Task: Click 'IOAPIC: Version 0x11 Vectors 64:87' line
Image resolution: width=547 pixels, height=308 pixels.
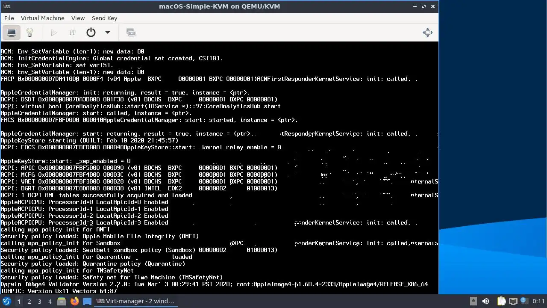Action: [59, 291]
